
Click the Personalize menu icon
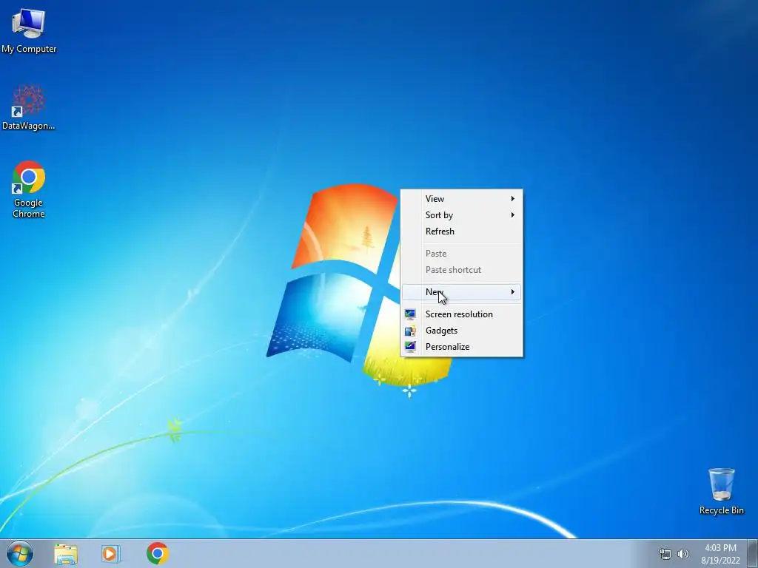pos(410,347)
